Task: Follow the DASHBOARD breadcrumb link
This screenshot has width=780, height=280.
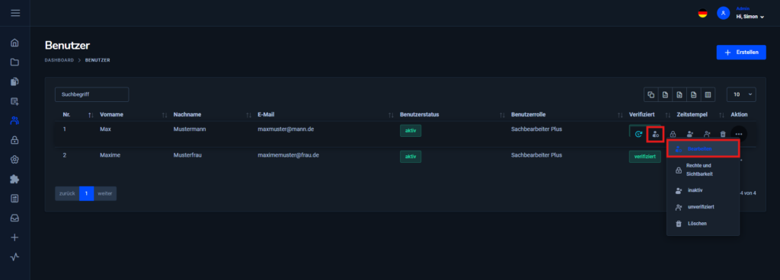Action: pyautogui.click(x=59, y=60)
